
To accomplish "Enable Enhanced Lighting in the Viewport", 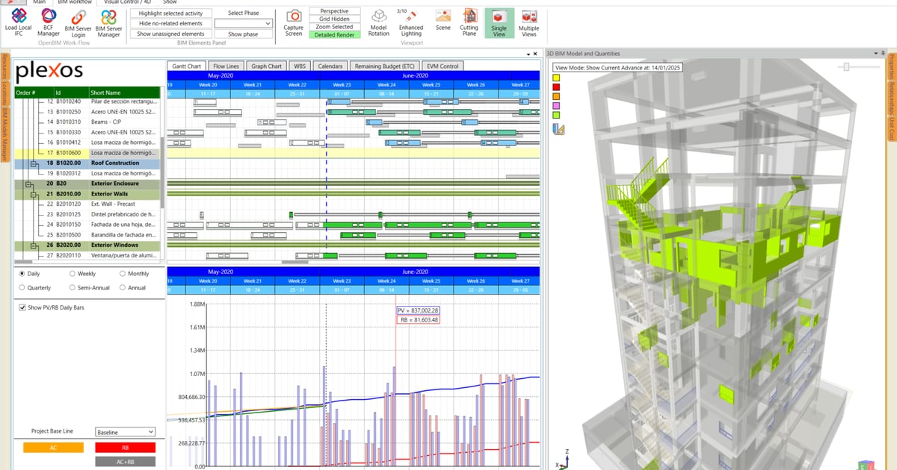I will 410,22.
